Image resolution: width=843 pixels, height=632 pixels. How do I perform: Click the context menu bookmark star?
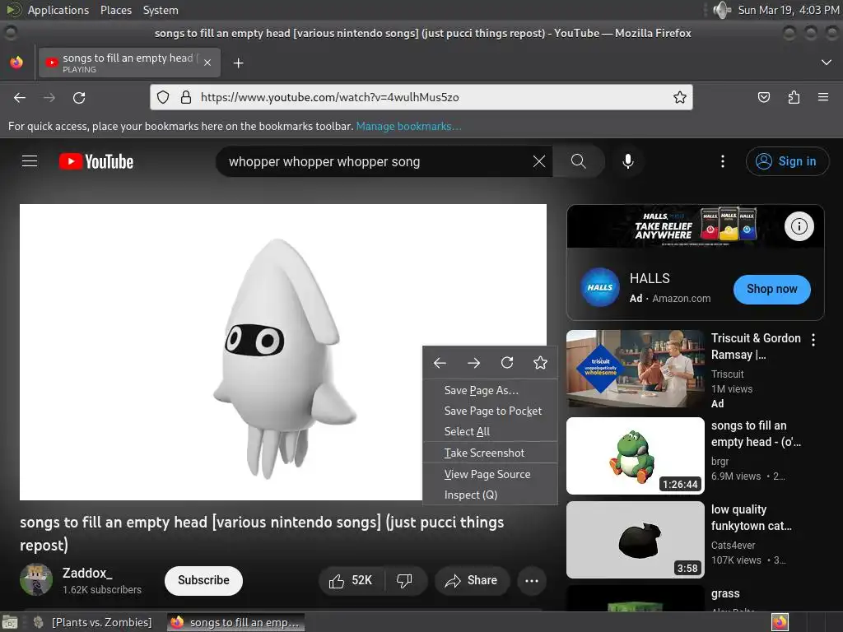540,363
